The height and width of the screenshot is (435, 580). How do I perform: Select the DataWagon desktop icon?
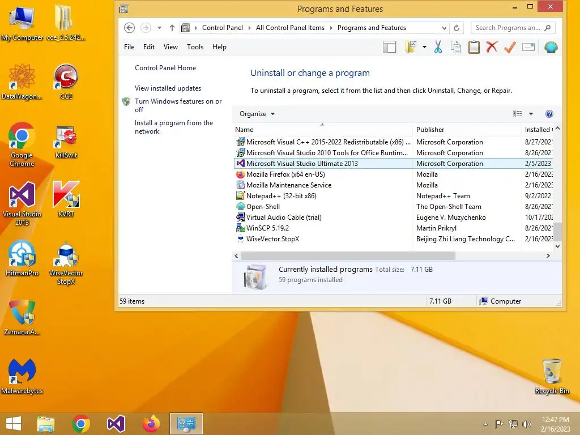point(22,82)
